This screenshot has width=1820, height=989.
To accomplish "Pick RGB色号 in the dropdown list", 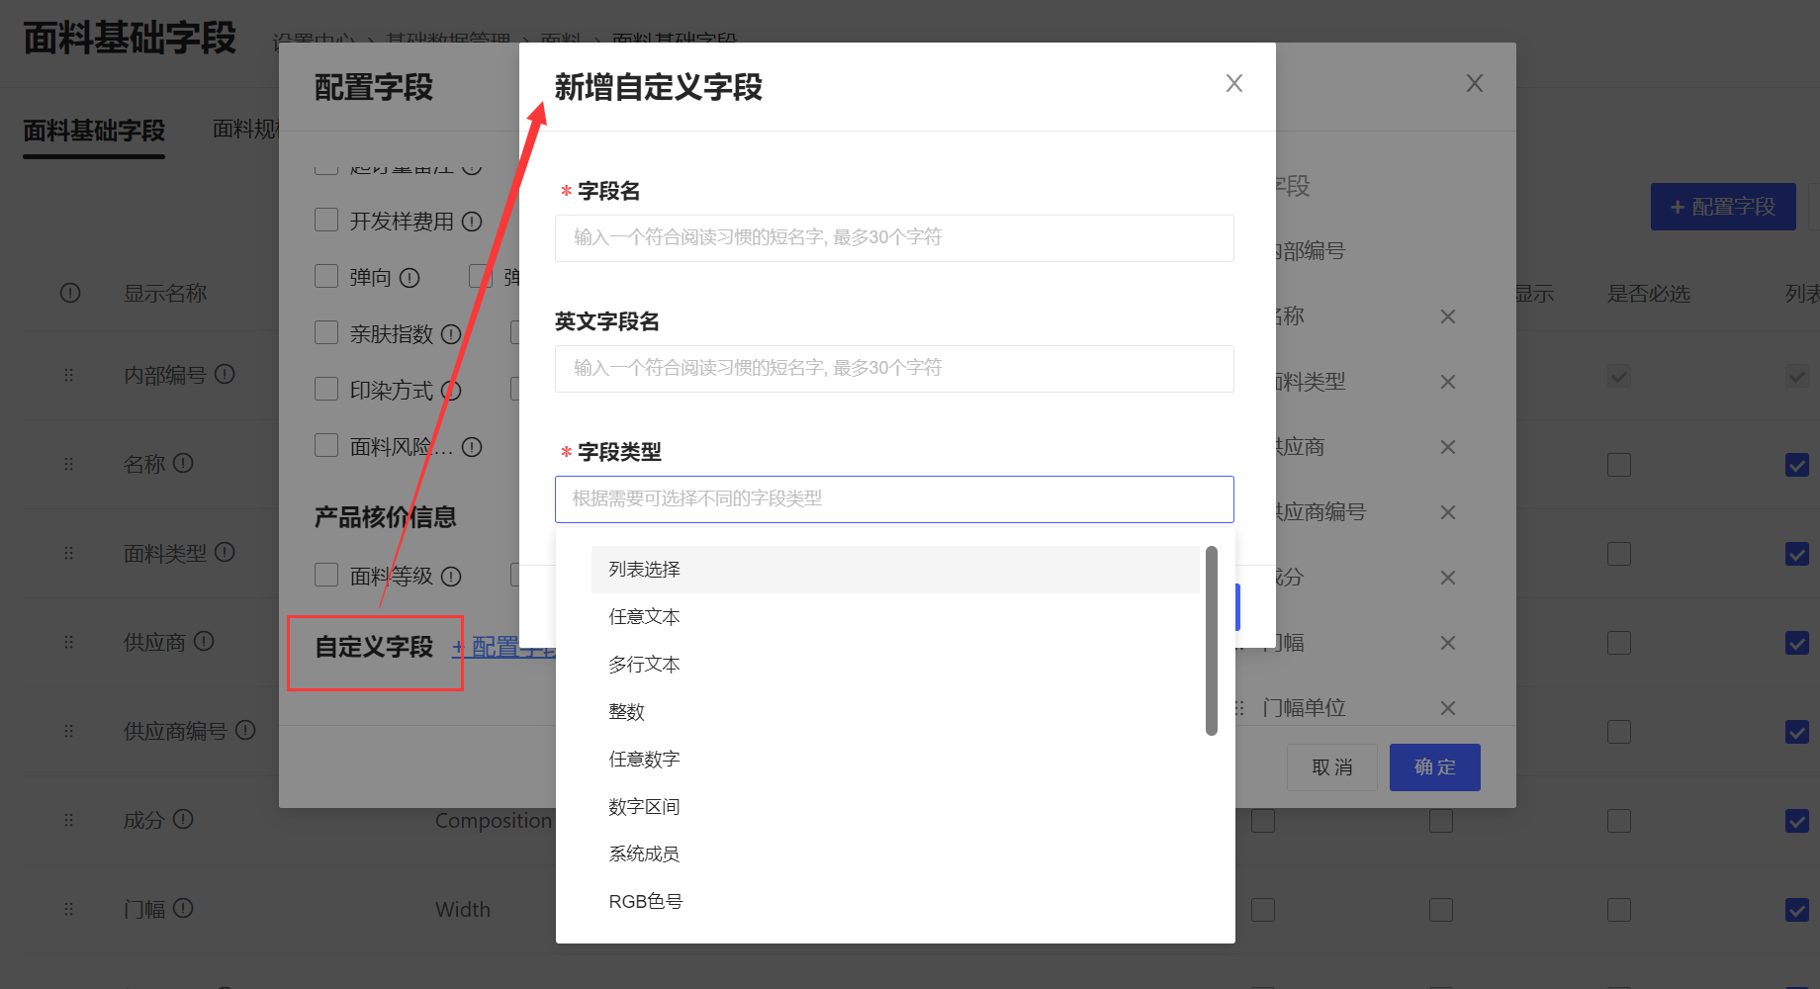I will coord(645,902).
